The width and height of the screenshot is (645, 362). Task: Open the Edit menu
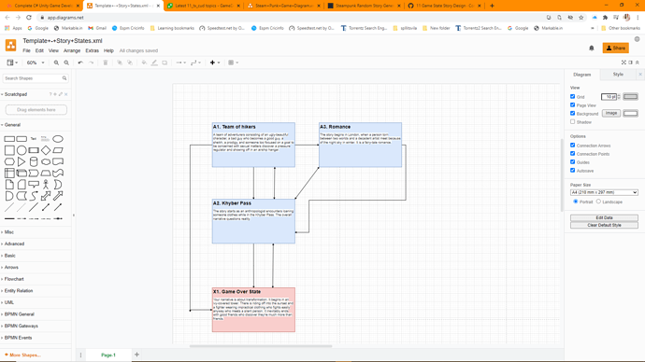tap(39, 51)
